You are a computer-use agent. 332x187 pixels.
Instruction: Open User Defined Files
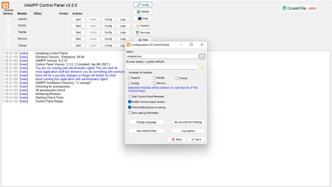[x=146, y=131]
